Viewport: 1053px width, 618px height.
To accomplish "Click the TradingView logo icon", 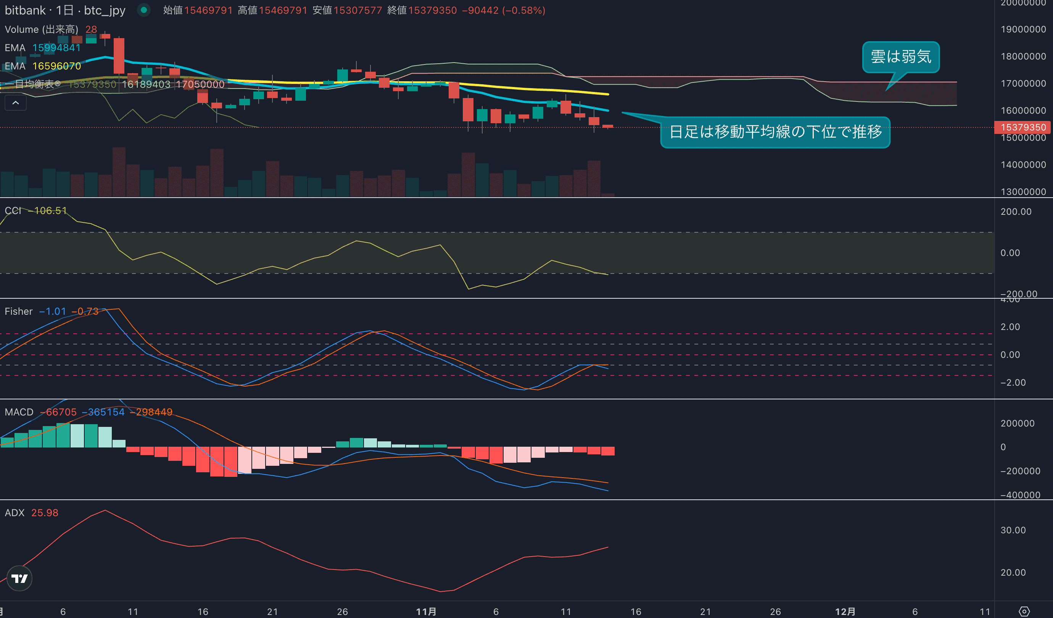I will point(19,578).
